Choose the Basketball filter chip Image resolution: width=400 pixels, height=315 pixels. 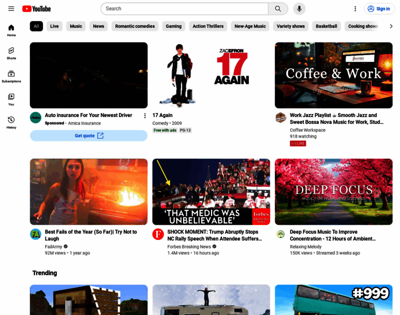tap(326, 26)
